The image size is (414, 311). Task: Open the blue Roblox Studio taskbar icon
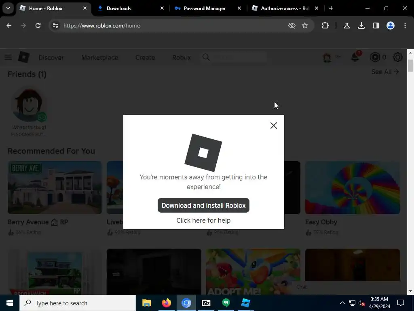point(245,303)
